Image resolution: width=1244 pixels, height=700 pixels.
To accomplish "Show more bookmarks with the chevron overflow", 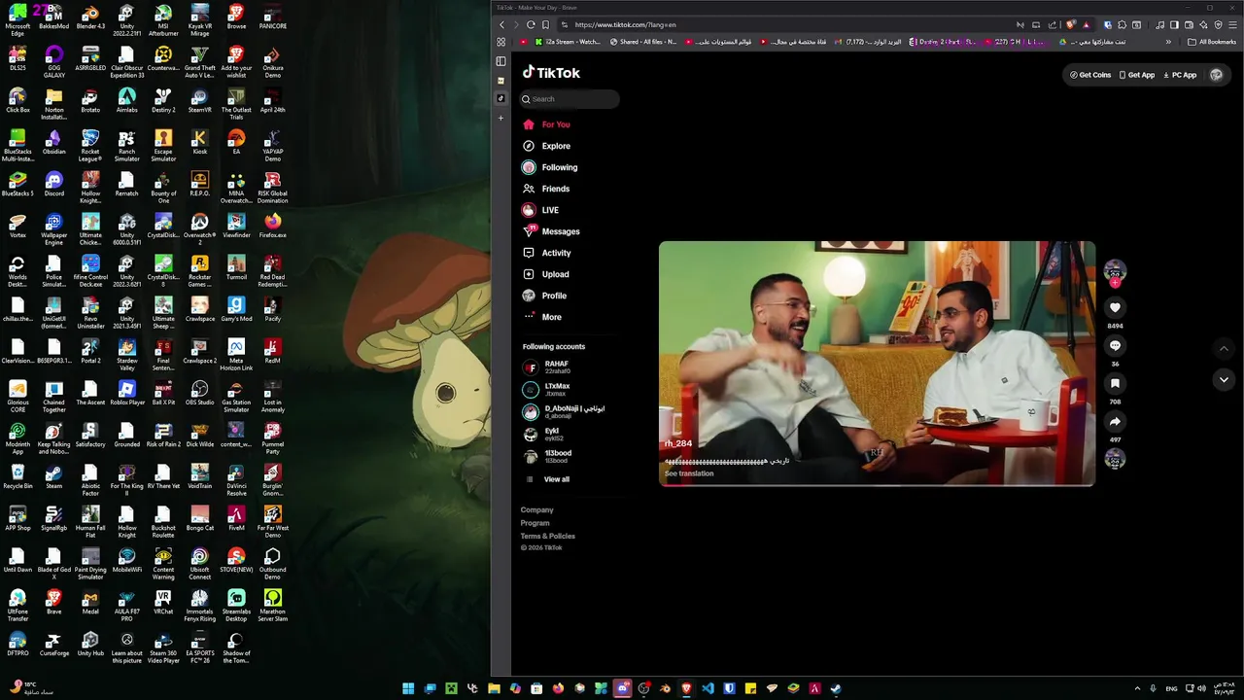I will (1168, 42).
